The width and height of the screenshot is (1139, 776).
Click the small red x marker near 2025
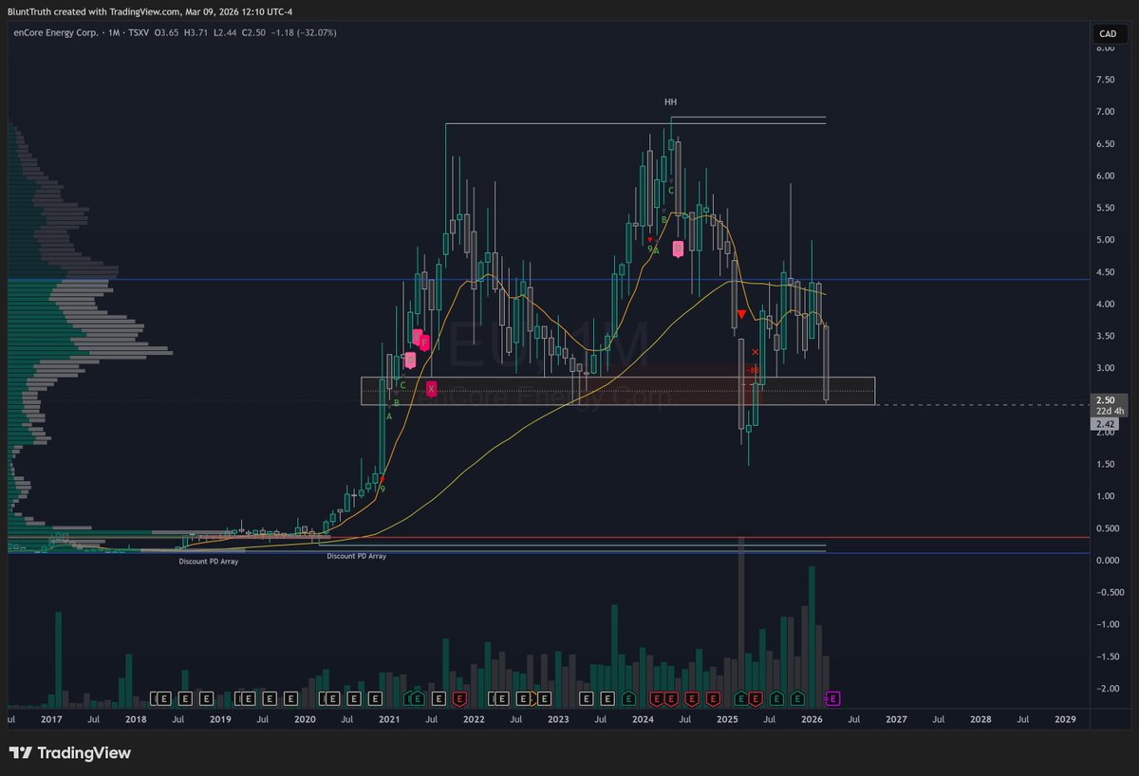(x=755, y=352)
